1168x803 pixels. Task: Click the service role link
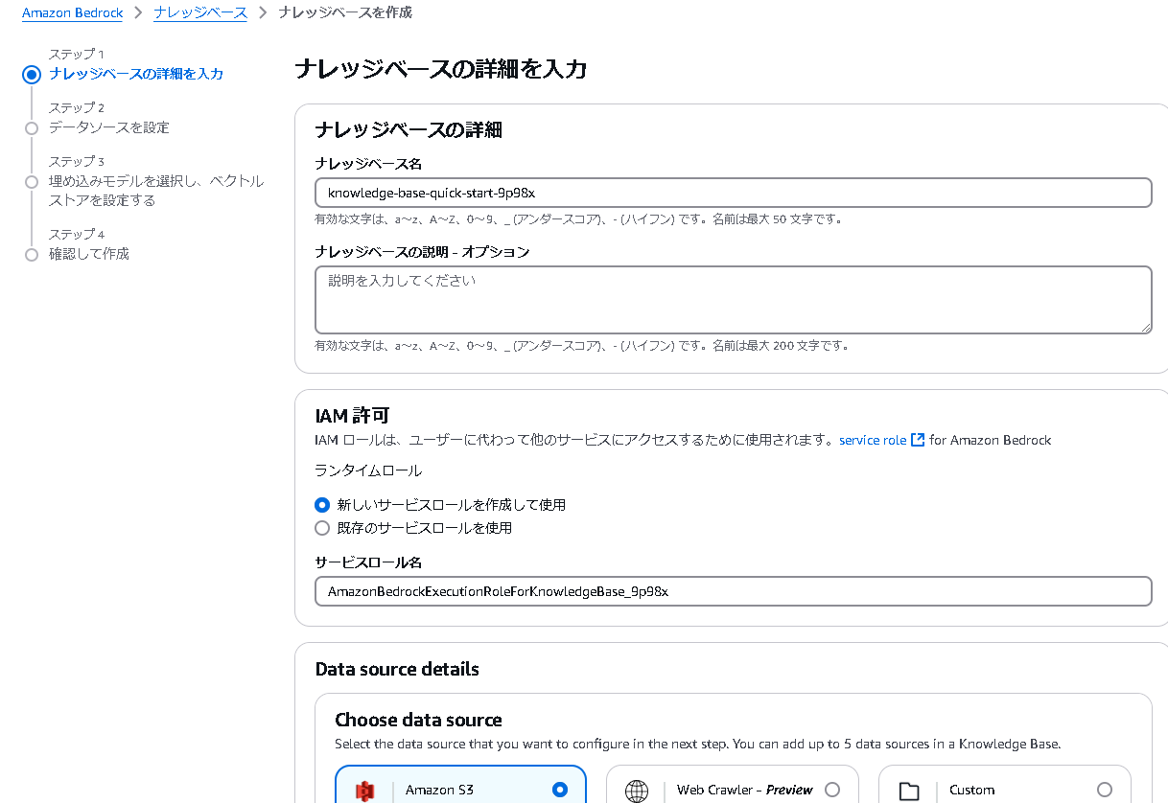[x=873, y=441]
